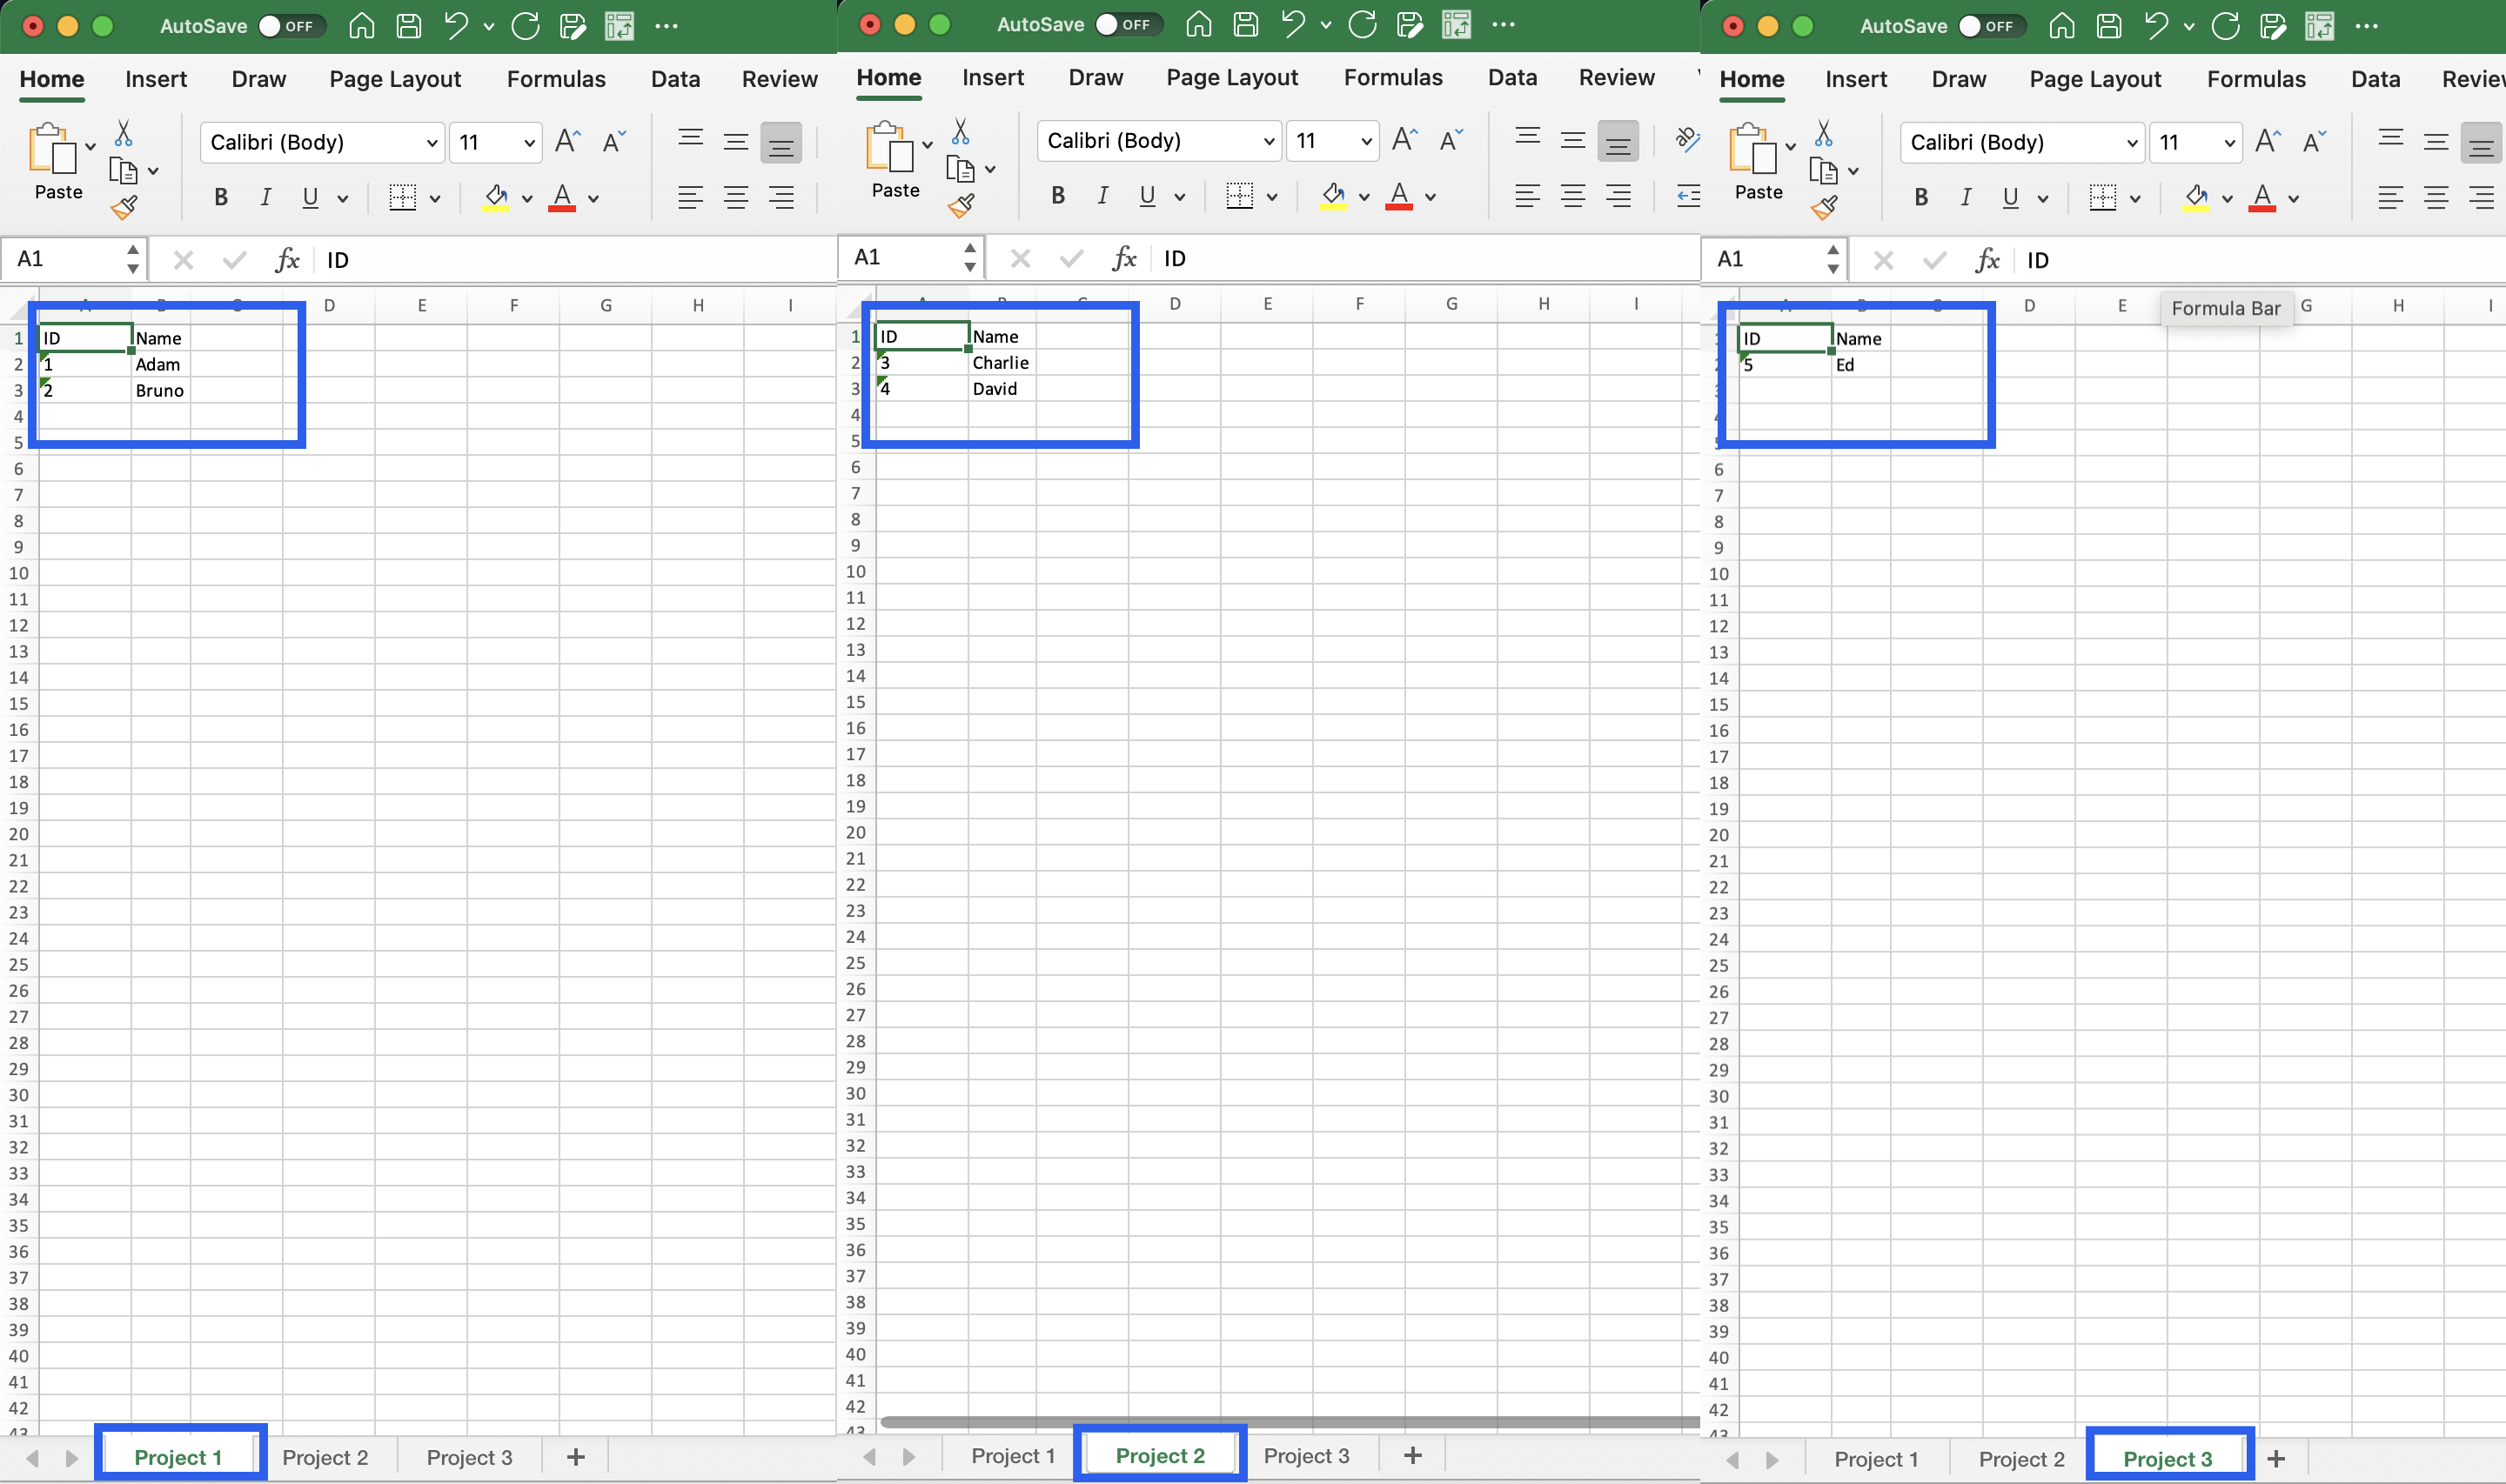Switch to the Project 3 sheet tab in the leftmost window

pos(469,1457)
